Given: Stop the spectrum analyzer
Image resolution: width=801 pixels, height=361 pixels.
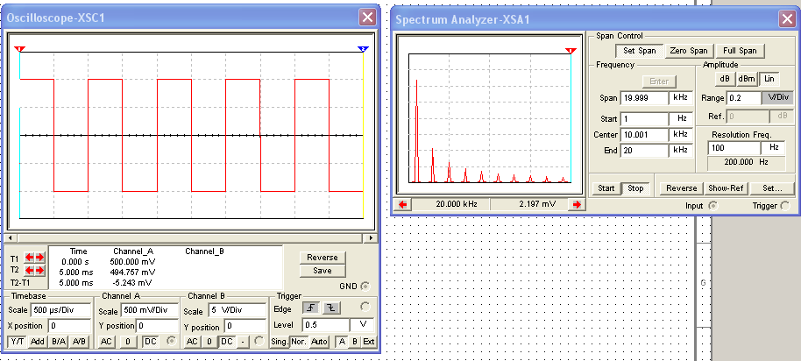Looking at the screenshot, I should tap(635, 188).
